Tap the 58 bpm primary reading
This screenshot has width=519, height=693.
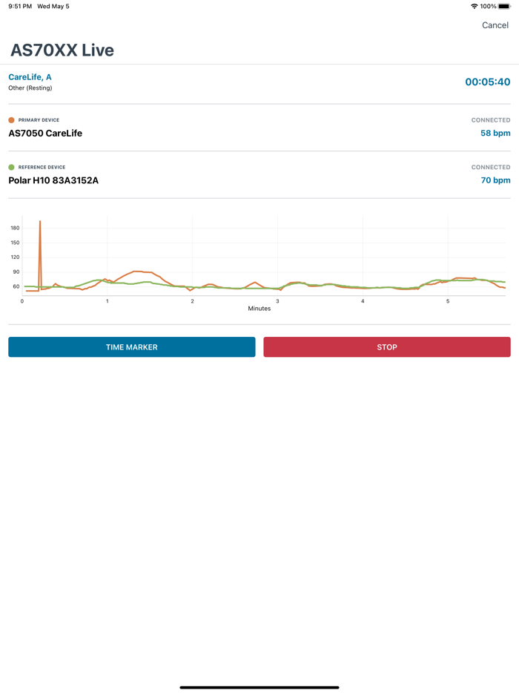point(495,134)
